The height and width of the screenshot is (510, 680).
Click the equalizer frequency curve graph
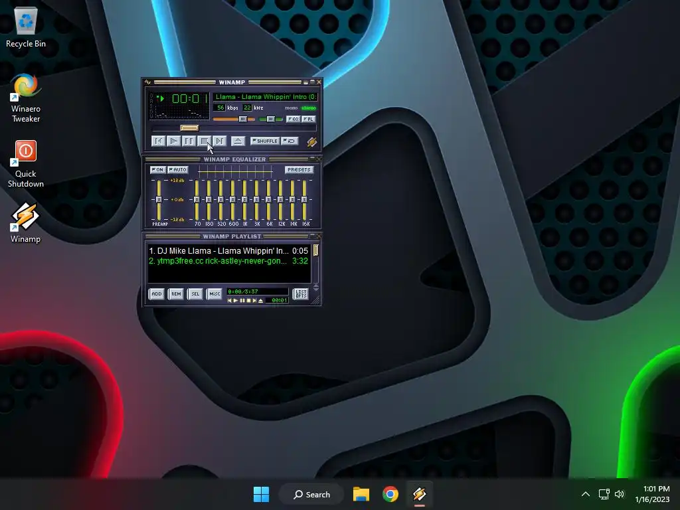point(235,172)
